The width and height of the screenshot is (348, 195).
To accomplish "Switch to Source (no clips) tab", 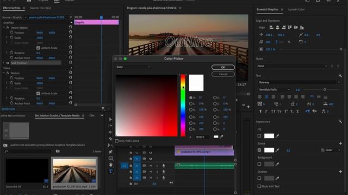I will 40,8.
